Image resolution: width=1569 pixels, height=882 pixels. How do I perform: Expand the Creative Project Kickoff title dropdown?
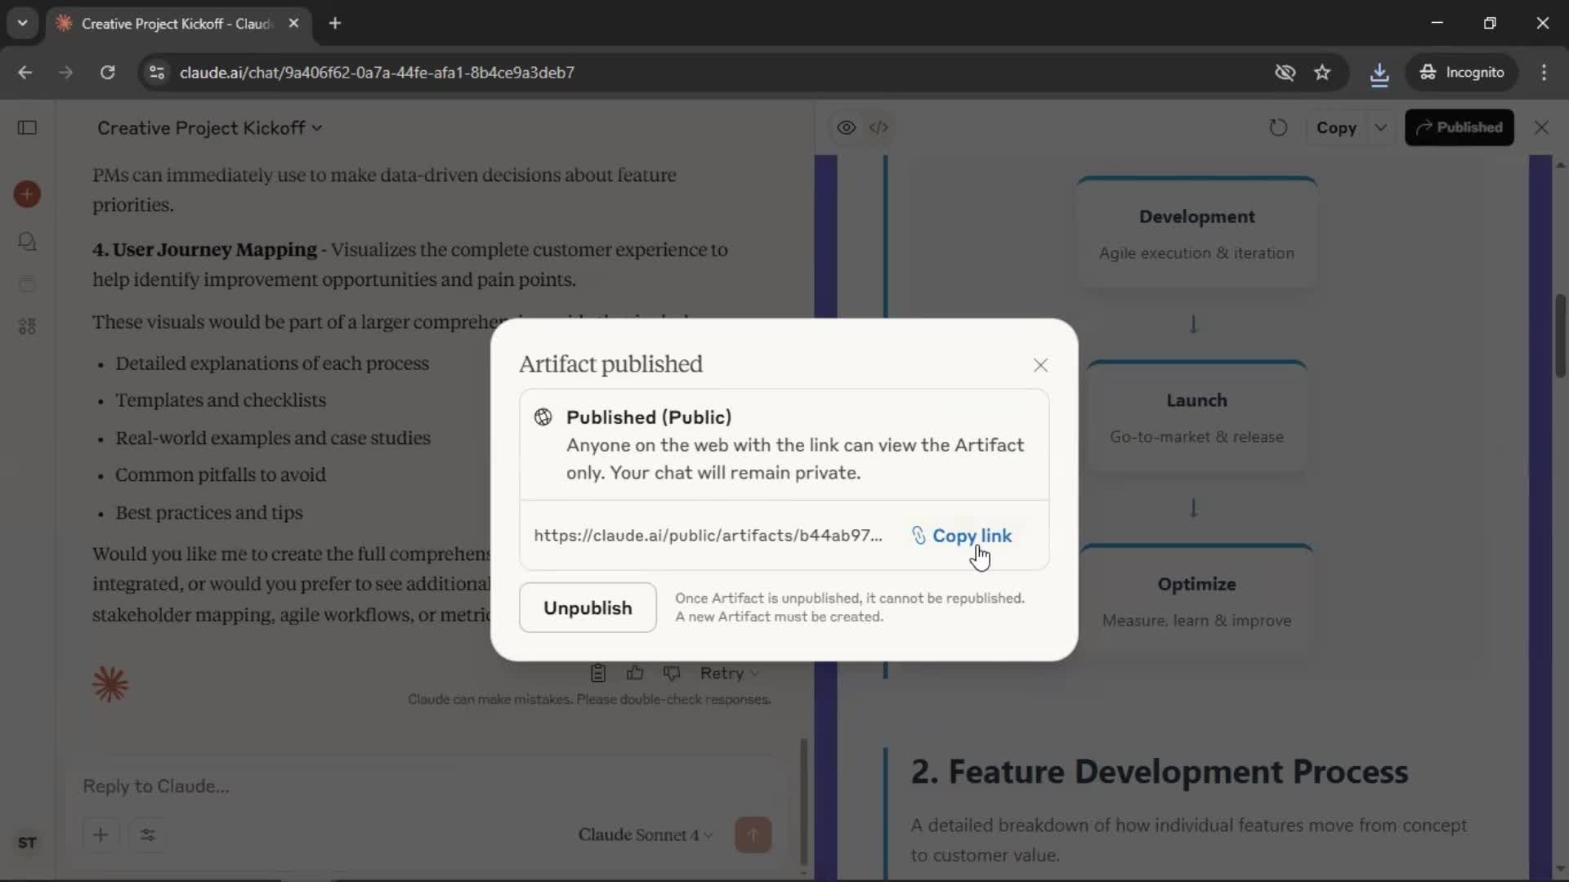(209, 128)
